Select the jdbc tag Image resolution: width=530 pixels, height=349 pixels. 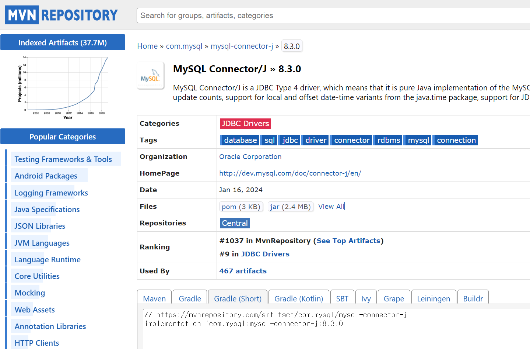tap(290, 140)
